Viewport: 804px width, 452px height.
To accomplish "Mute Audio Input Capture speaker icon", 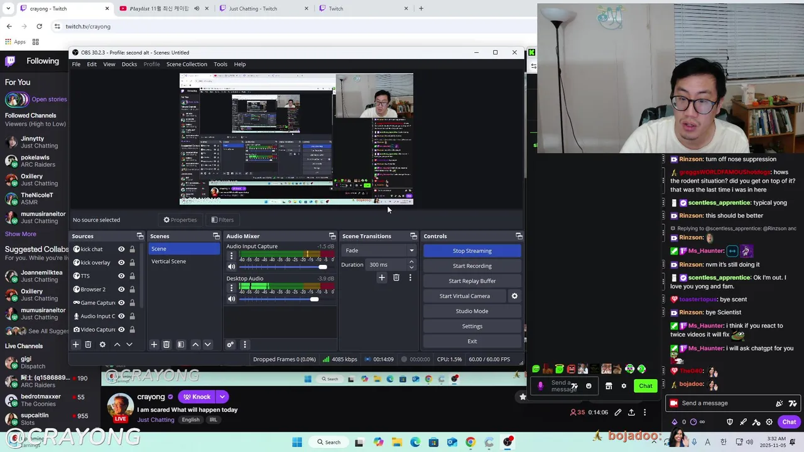I will [x=231, y=267].
